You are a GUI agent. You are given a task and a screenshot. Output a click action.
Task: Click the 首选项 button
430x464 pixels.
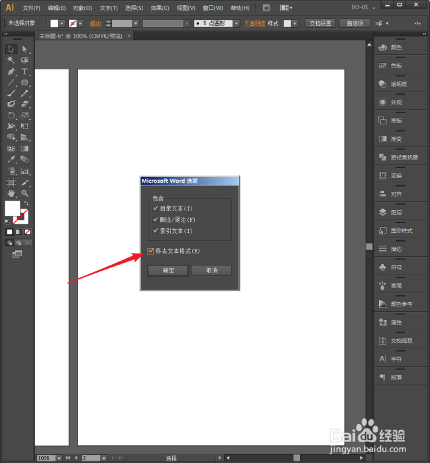tap(354, 23)
